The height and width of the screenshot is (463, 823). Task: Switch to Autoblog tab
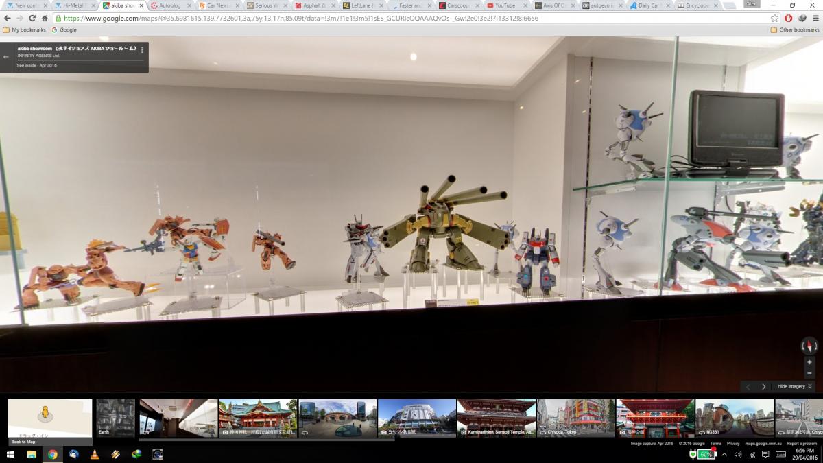tap(171, 5)
